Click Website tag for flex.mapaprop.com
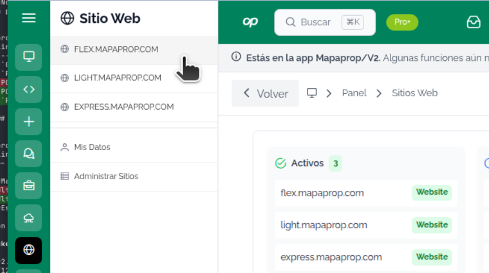Image resolution: width=489 pixels, height=273 pixels. [432, 192]
